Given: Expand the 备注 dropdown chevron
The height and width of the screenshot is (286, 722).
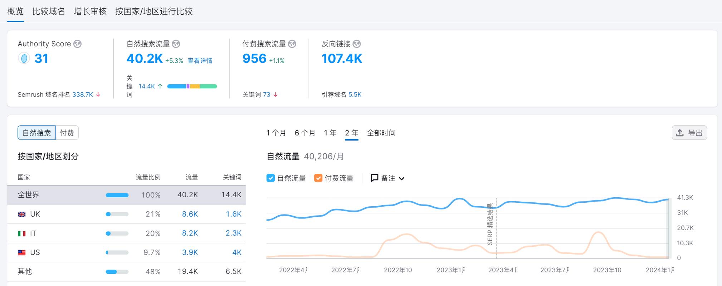Looking at the screenshot, I should coord(401,178).
